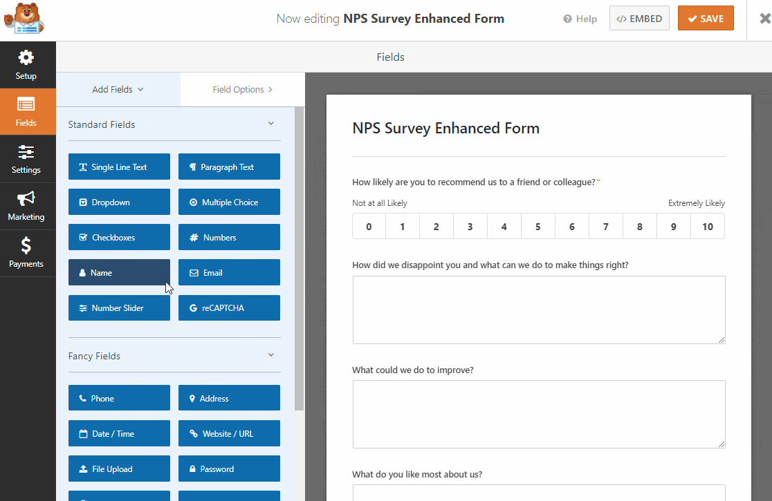This screenshot has height=501, width=772.
Task: Select NPS rating 2
Action: pyautogui.click(x=436, y=226)
